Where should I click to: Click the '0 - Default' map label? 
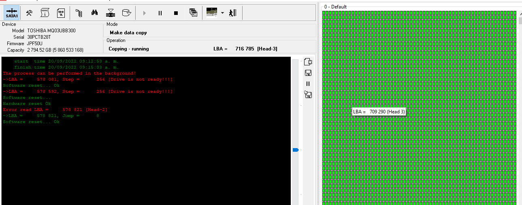coord(336,7)
